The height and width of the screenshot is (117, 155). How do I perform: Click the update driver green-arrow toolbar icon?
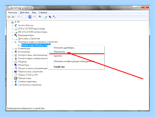pos(46,17)
